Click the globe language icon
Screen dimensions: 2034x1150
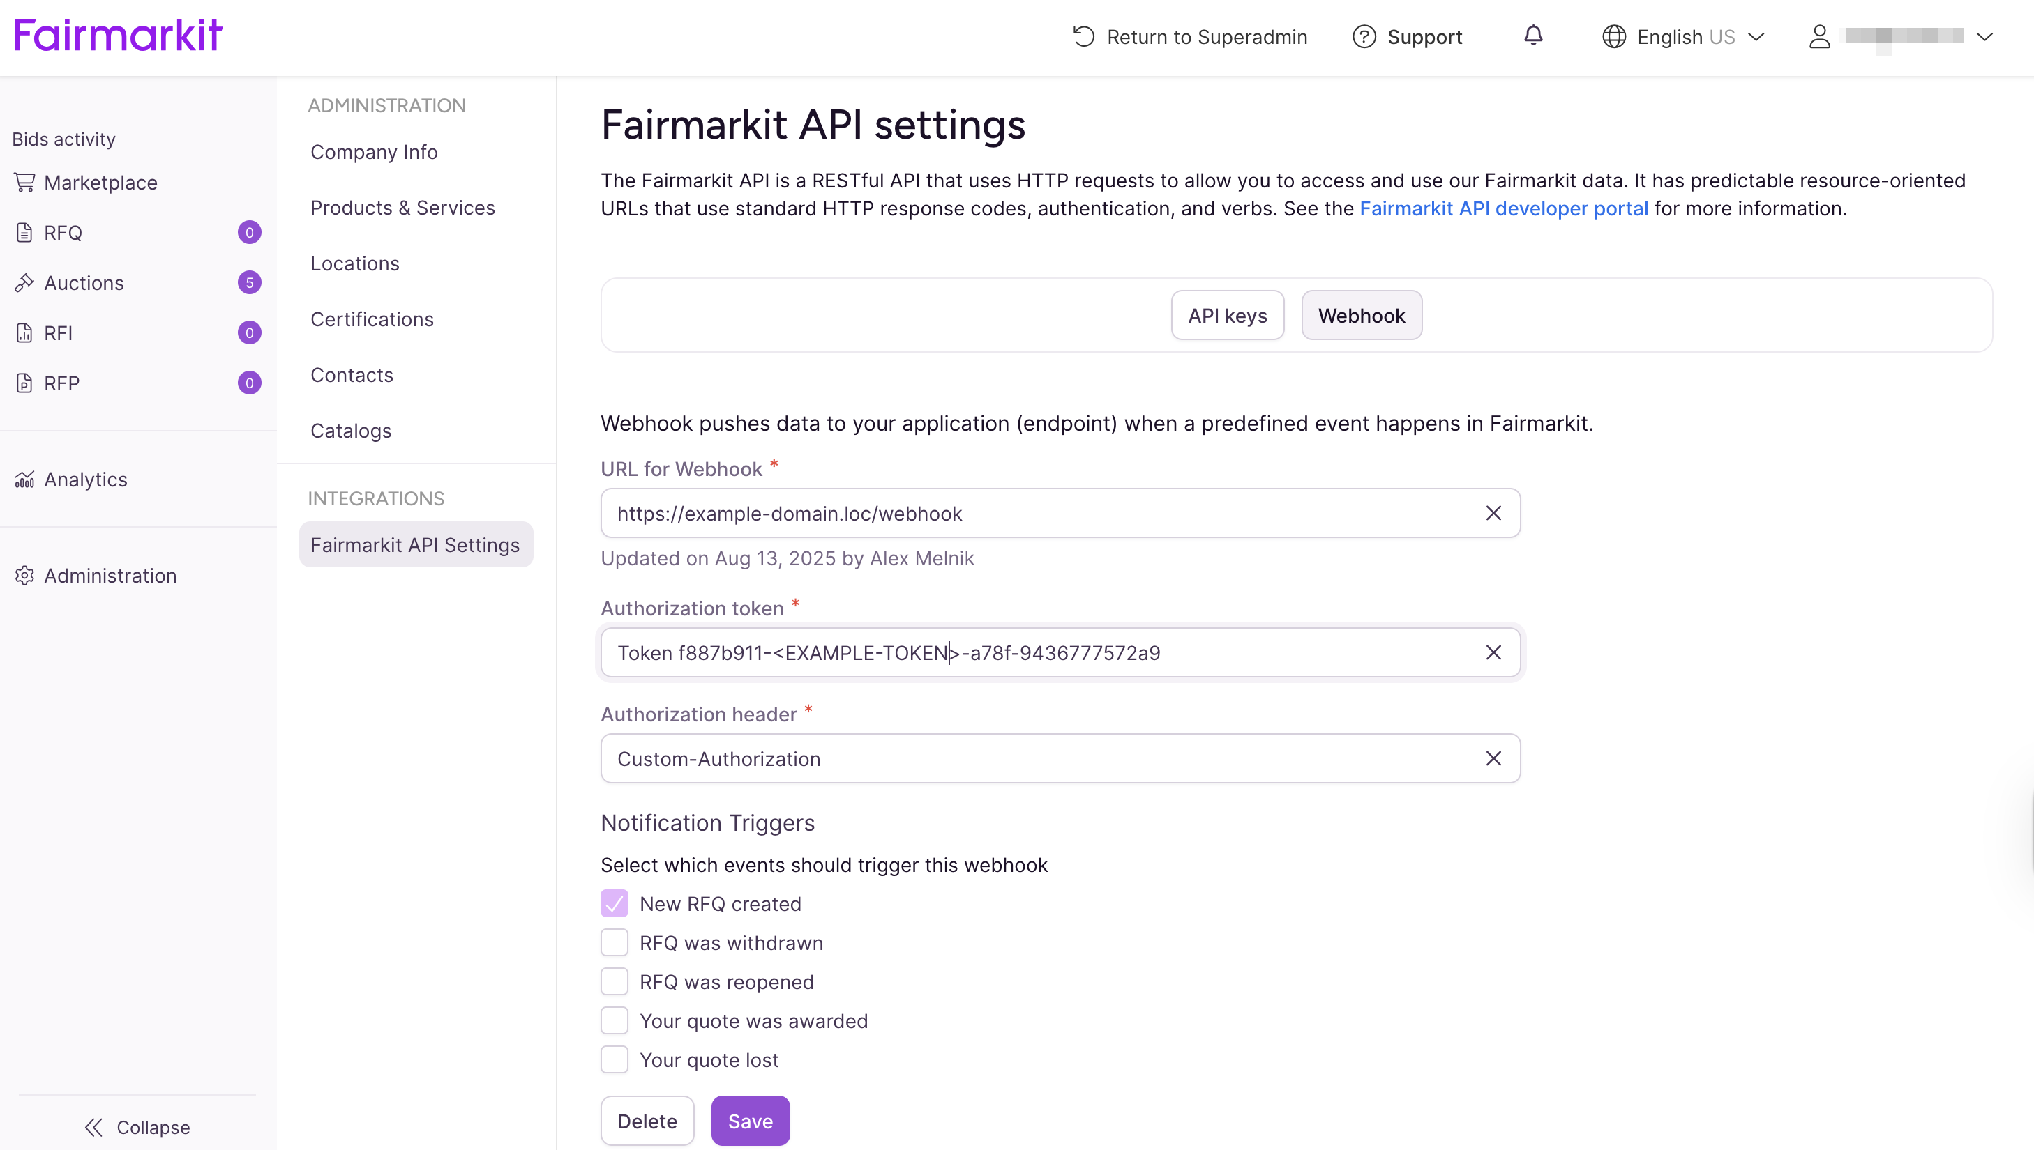[1613, 37]
